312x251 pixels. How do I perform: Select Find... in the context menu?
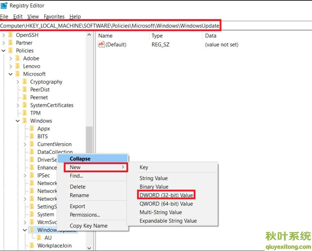pos(92,176)
